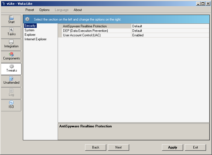The width and height of the screenshot is (212, 155).
Task: Click the Back button
Action: pos(96,147)
